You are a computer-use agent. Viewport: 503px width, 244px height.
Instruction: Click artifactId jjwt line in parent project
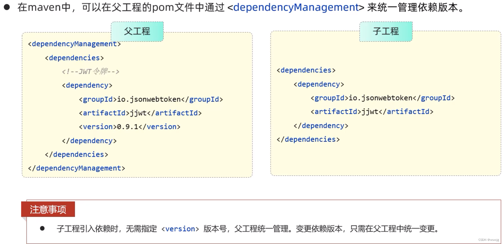[140, 113]
